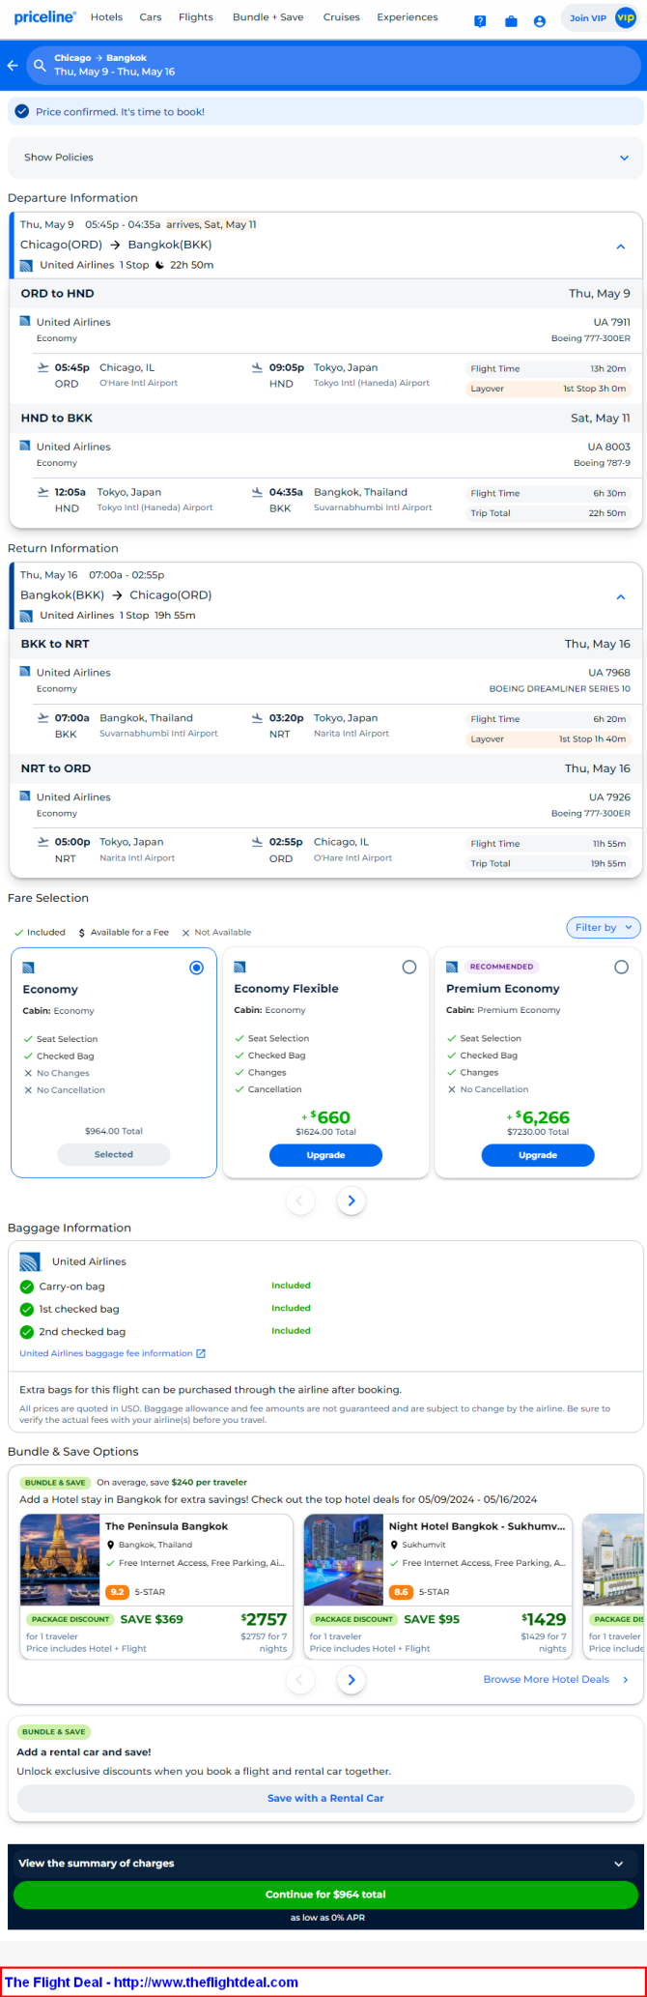Open Night Hotel Bangkok hotel photo
647x1997 pixels.
pyautogui.click(x=344, y=1560)
